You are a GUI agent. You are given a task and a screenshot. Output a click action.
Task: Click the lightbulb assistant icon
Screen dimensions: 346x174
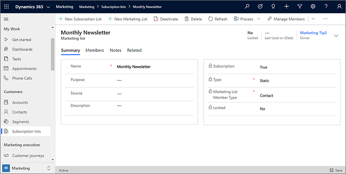point(273,7)
